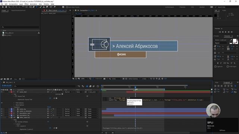Open the Roboto Condensed font family dropdown
239x134 pixels.
[x=221, y=40]
